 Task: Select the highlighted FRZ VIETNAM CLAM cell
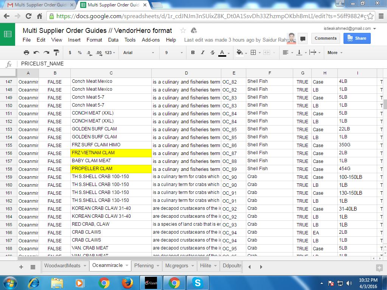click(x=111, y=153)
